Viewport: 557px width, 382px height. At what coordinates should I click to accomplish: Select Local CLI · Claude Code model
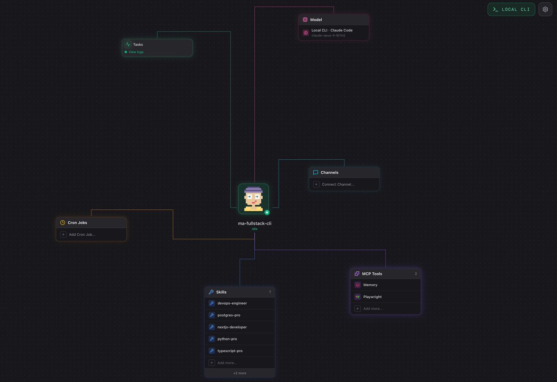(334, 33)
